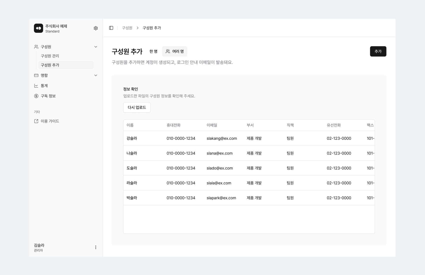This screenshot has width=425, height=275.
Task: Click the 유선전화 column header
Action: click(x=334, y=125)
